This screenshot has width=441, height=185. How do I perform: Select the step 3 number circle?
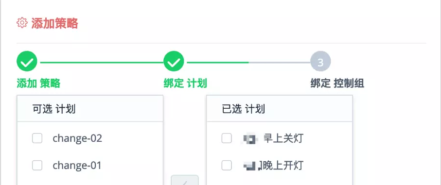coord(320,61)
